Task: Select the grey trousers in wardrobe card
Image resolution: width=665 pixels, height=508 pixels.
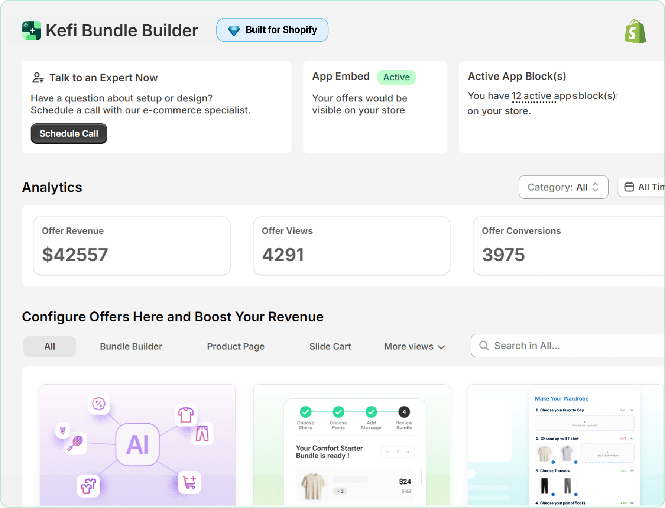Action: coord(567,486)
